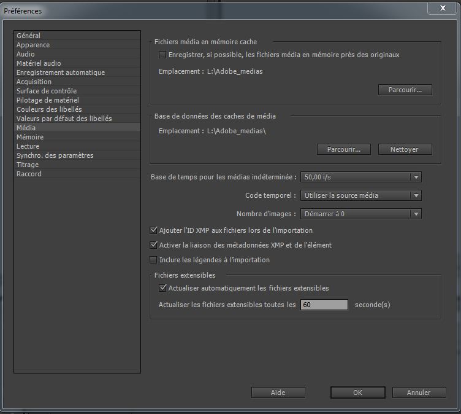Select the Média category
This screenshot has width=461, height=414.
click(x=77, y=128)
